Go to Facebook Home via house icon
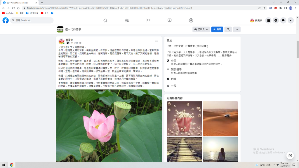 (x=105, y=20)
